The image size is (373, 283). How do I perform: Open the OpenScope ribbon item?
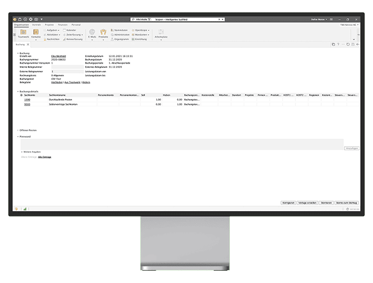pos(141,30)
